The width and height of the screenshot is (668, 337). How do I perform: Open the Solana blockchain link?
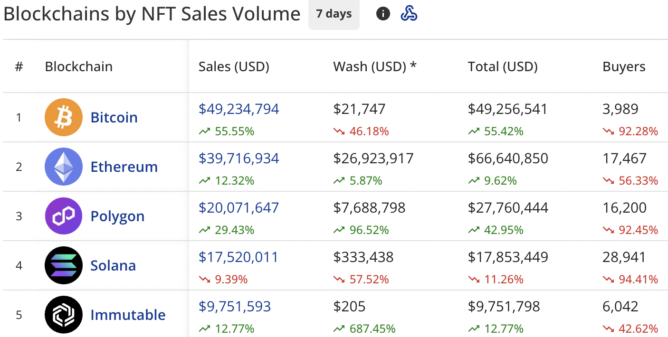113,265
